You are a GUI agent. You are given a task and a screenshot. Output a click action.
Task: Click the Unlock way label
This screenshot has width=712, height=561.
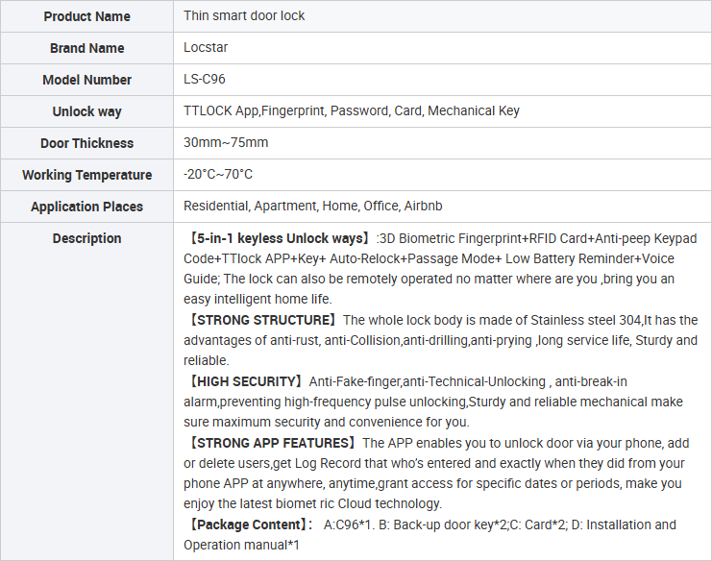pos(86,111)
